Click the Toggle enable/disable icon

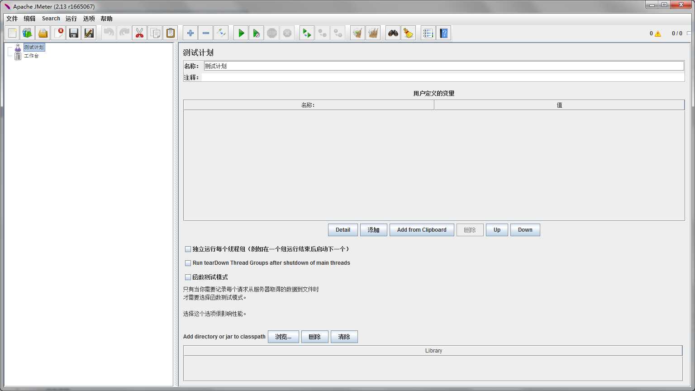click(221, 33)
